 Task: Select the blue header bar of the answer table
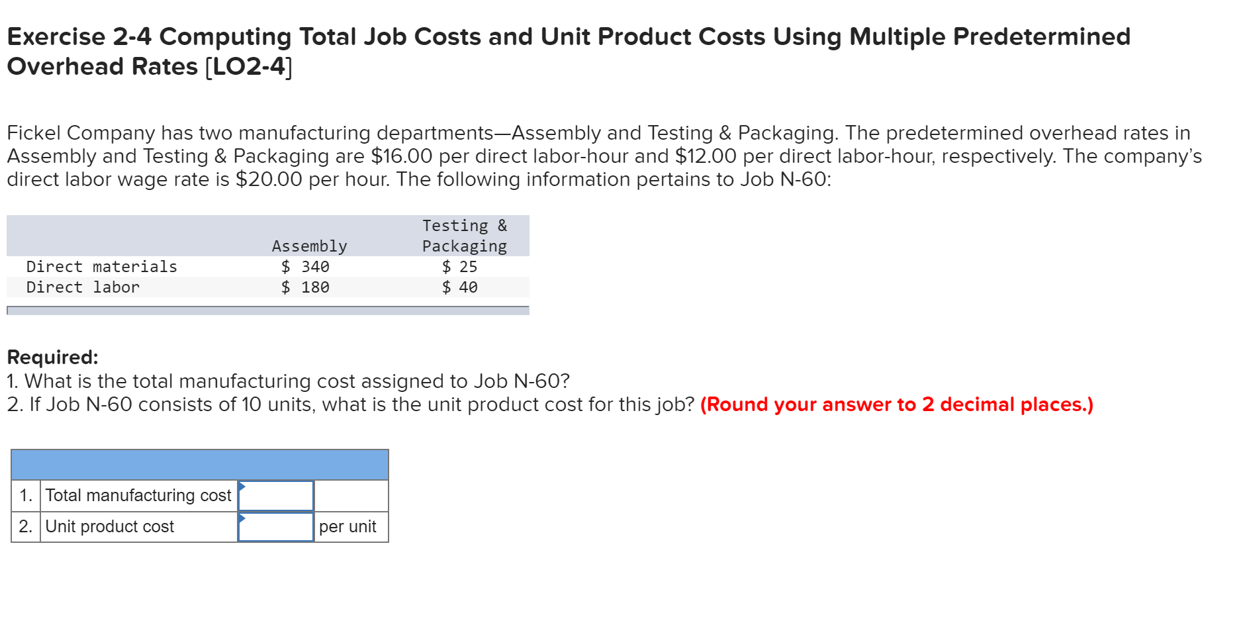(199, 465)
